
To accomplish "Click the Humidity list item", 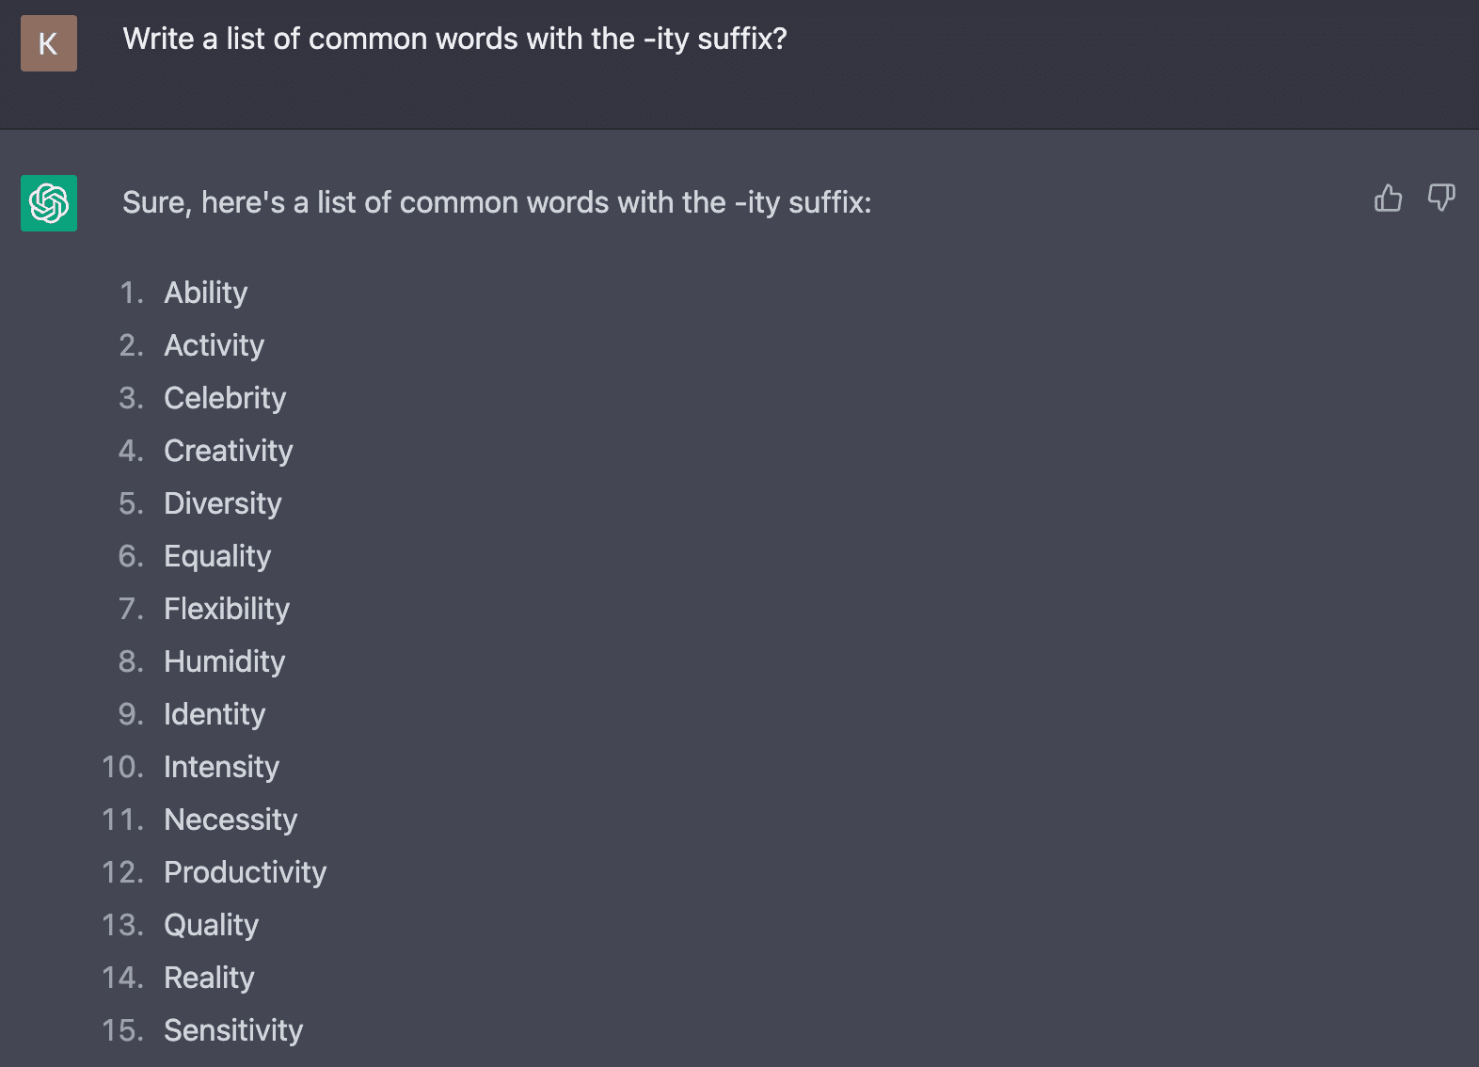I will pos(225,661).
